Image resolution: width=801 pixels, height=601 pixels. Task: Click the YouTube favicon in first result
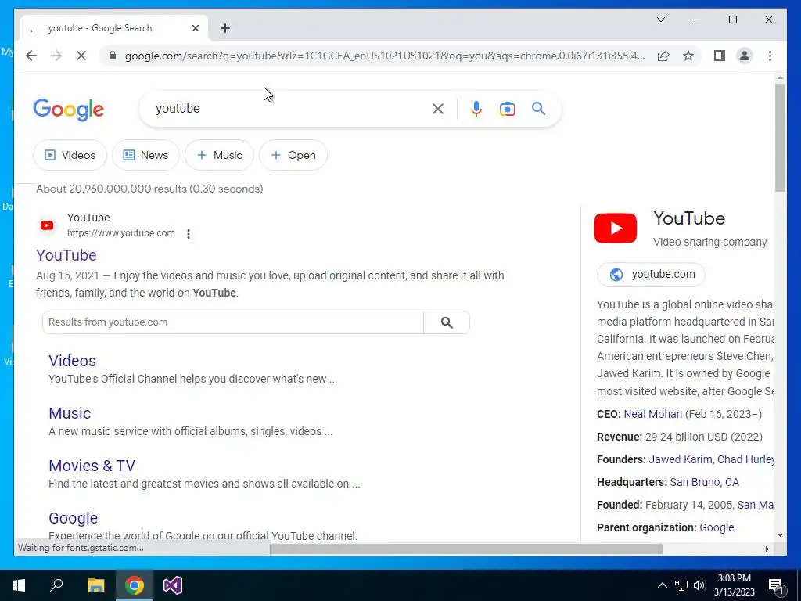47,225
